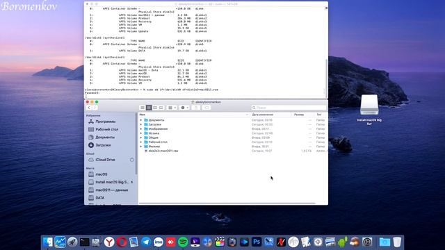Expand the Документы folder row

(141, 120)
